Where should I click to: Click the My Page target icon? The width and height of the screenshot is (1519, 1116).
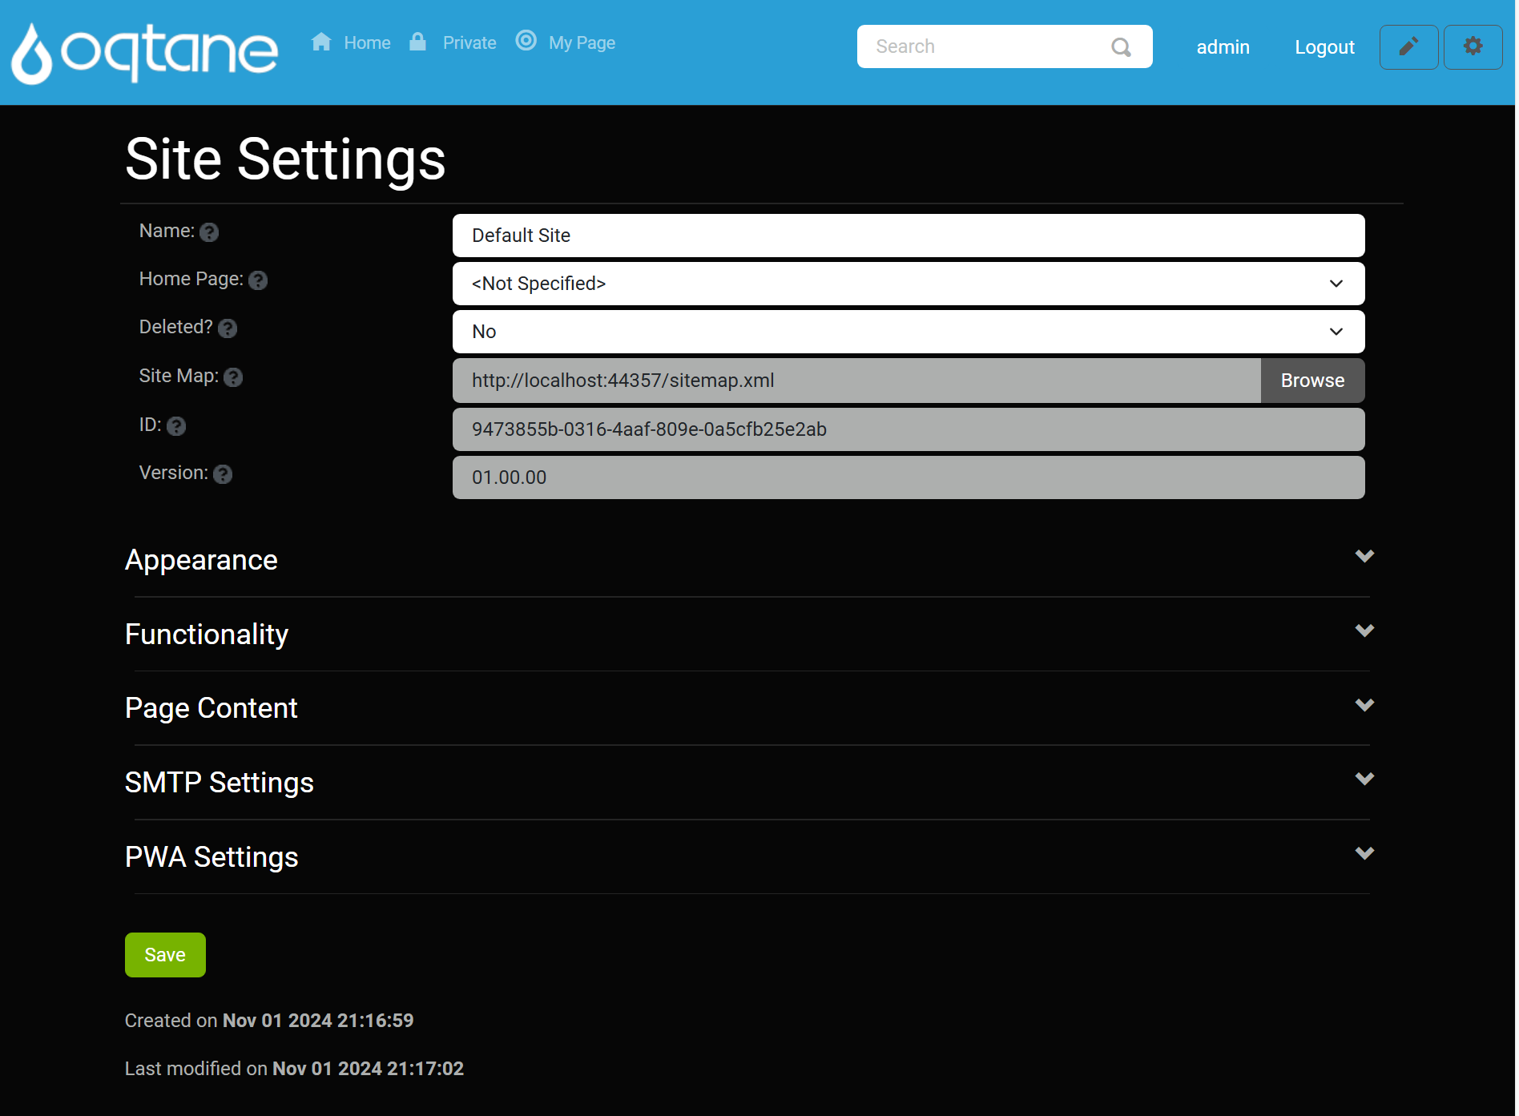coord(526,40)
